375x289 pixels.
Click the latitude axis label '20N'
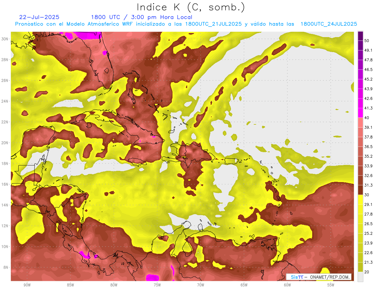coord(5,143)
